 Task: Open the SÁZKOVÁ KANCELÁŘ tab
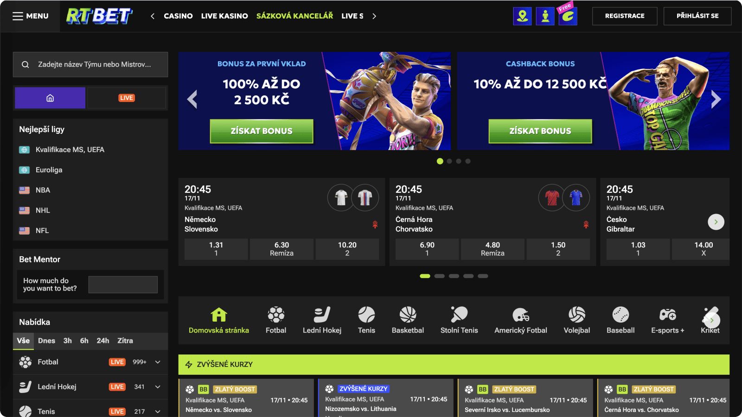pos(294,16)
